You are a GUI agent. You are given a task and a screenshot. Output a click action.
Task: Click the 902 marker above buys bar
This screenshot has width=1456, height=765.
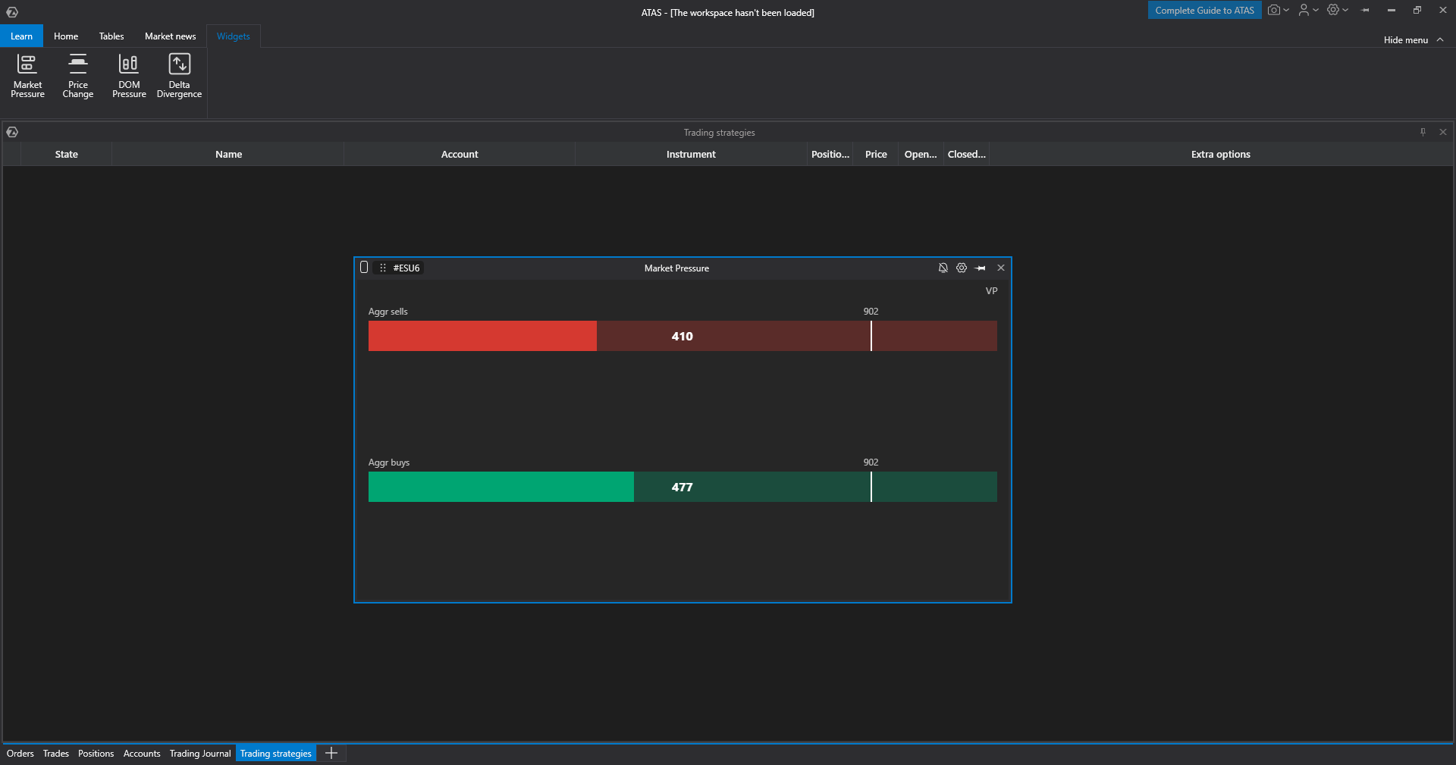(871, 462)
